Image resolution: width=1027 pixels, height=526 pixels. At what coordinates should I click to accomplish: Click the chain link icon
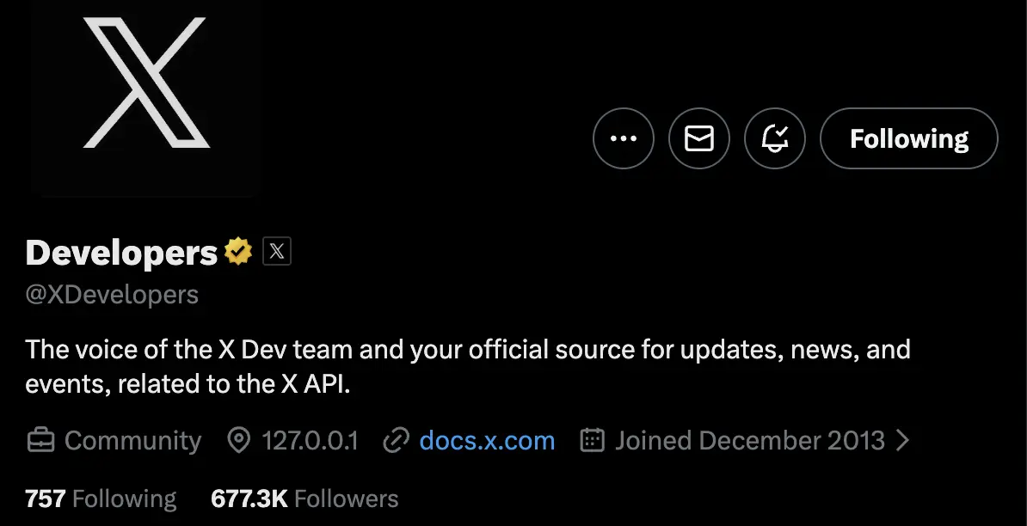(x=395, y=441)
